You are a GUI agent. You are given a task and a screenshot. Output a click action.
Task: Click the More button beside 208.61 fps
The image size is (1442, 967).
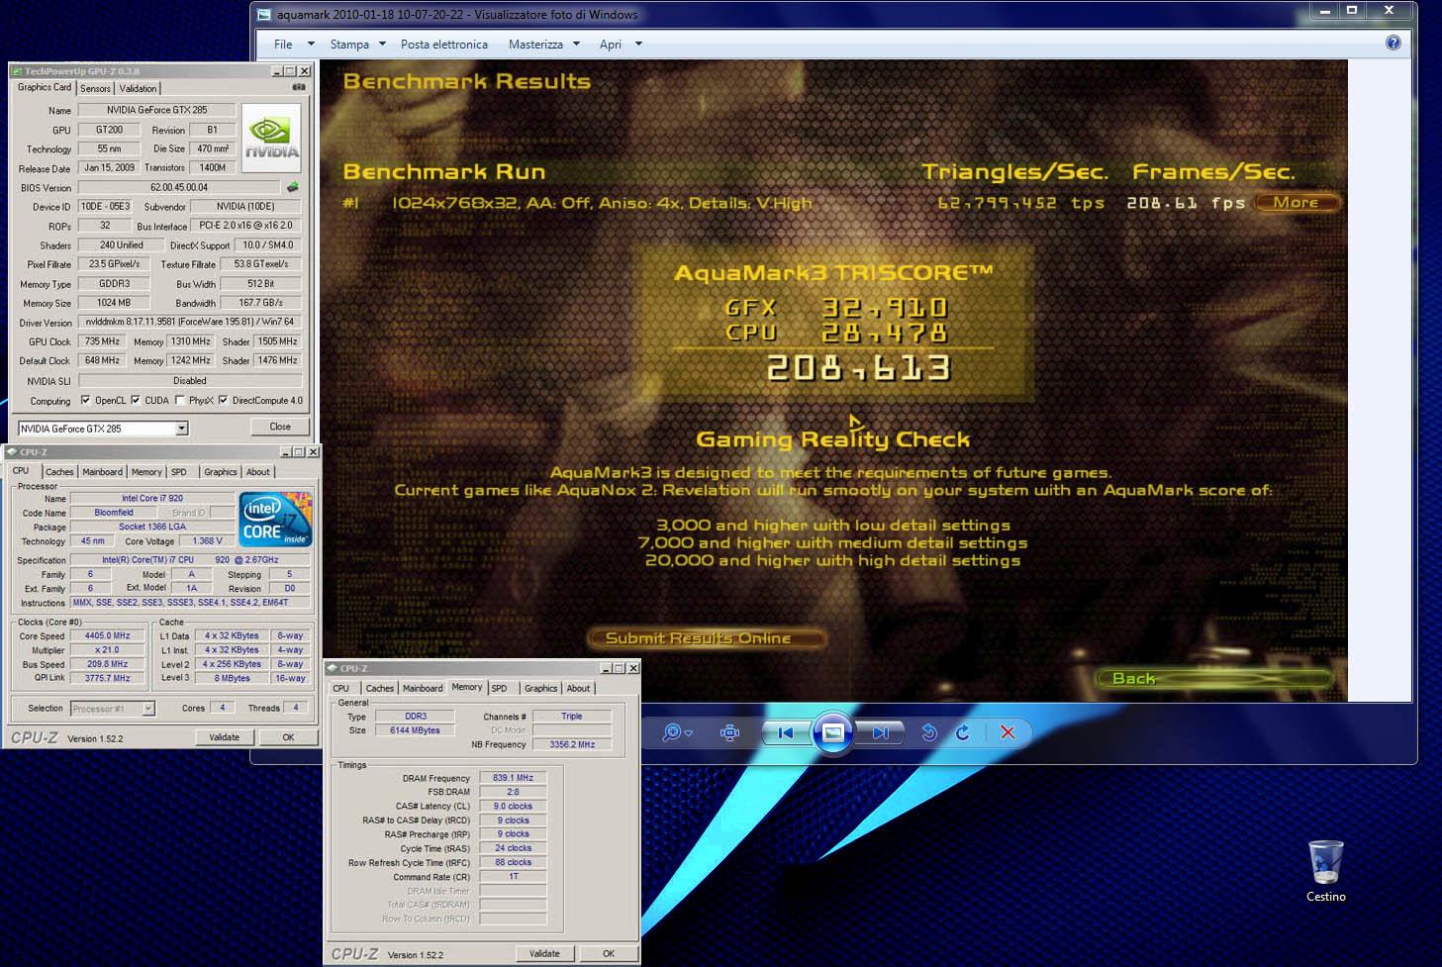(x=1296, y=202)
